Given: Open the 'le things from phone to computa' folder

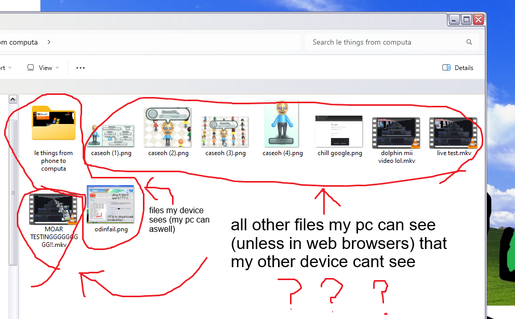Looking at the screenshot, I should [54, 123].
